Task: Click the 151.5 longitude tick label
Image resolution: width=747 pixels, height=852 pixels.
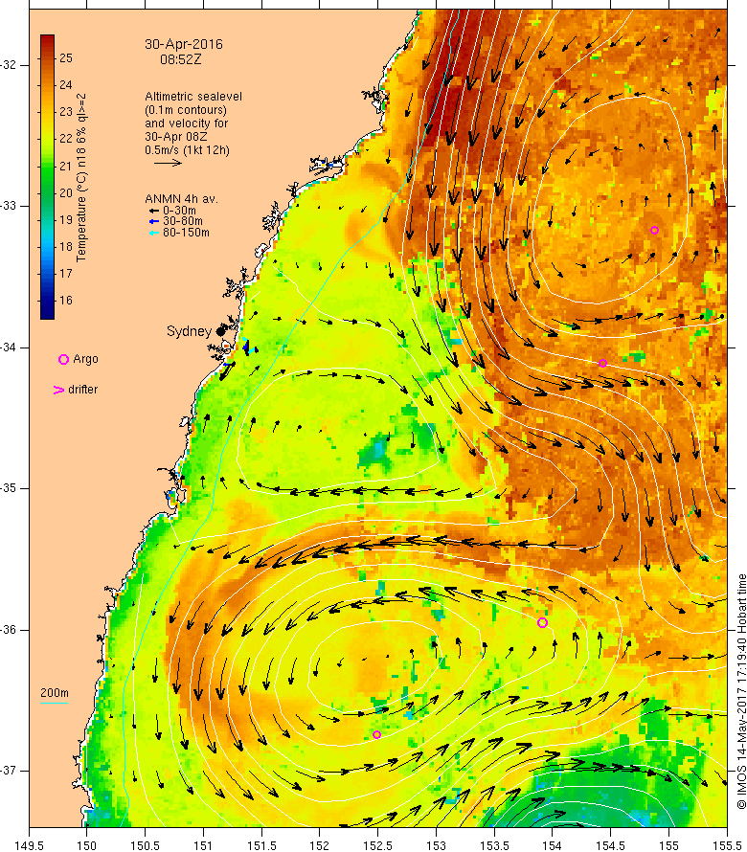Action: (261, 845)
